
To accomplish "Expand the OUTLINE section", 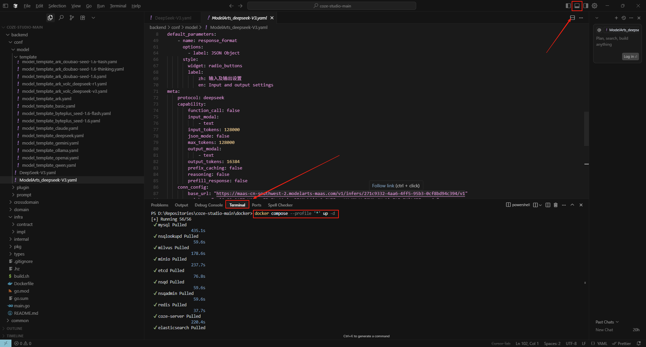I will point(14,329).
